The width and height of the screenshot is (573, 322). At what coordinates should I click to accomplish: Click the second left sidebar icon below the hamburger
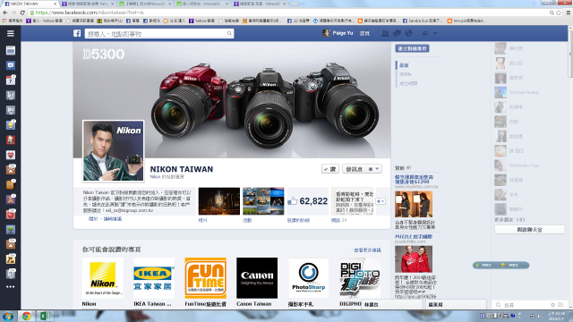click(11, 65)
